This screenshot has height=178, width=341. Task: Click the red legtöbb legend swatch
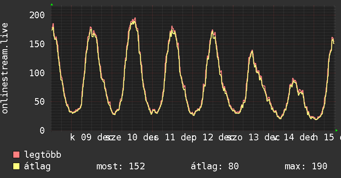(x=16, y=155)
